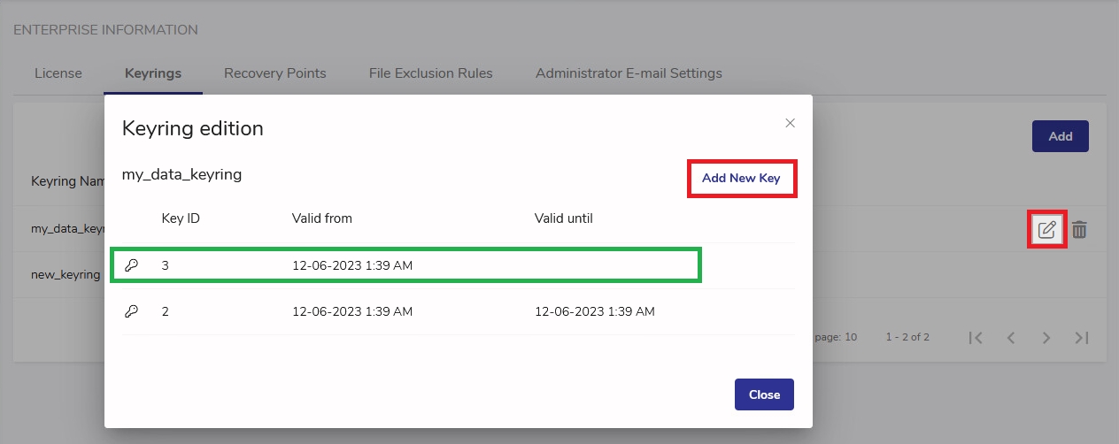This screenshot has width=1119, height=444.
Task: Open the License tab
Action: tap(58, 73)
